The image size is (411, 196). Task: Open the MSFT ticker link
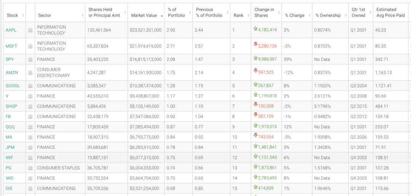tap(11, 46)
